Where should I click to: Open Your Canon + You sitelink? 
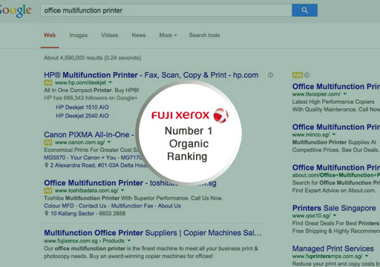click(x=93, y=158)
